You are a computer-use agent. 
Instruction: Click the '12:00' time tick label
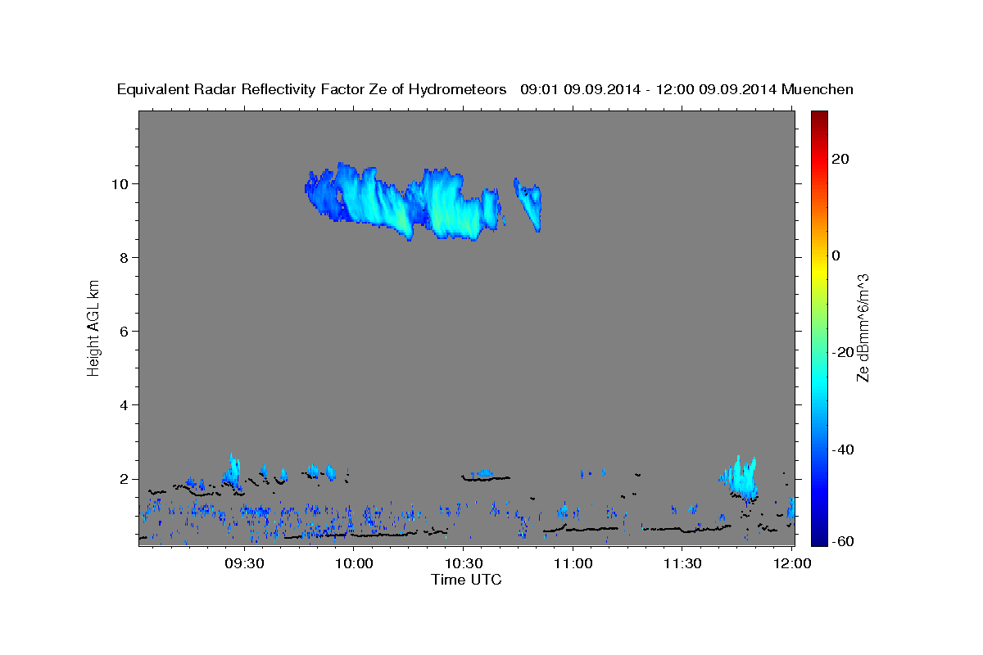coord(791,563)
